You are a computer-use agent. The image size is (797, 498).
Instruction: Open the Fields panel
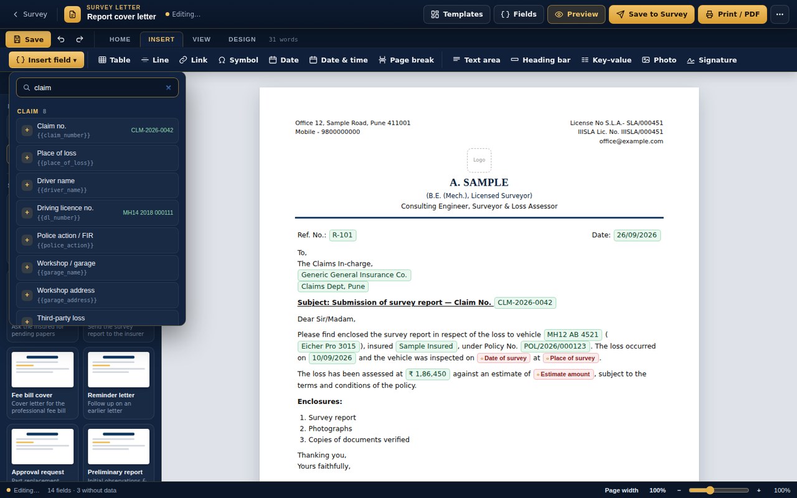click(x=519, y=14)
